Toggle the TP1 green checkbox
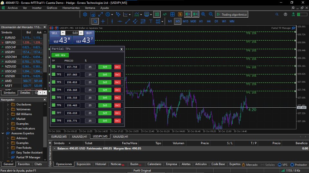The width and height of the screenshot is (309, 173). [x=54, y=67]
